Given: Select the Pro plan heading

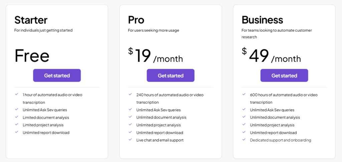Looking at the screenshot, I should 136,20.
